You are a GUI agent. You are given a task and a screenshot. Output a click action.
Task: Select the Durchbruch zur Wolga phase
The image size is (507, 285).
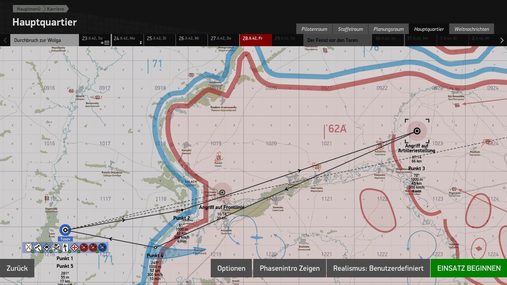(x=45, y=40)
